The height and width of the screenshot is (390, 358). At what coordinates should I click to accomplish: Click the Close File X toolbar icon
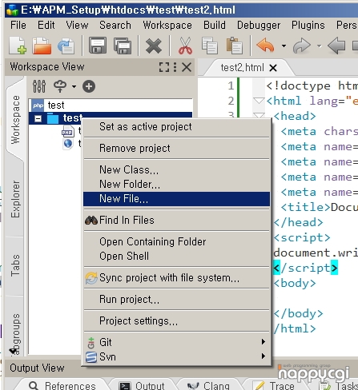point(154,46)
